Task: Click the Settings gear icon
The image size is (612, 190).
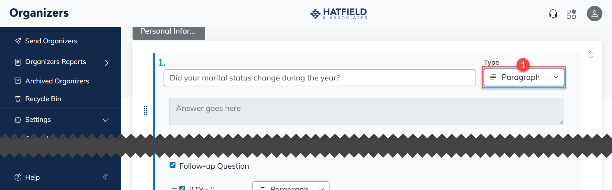Action: 18,120
